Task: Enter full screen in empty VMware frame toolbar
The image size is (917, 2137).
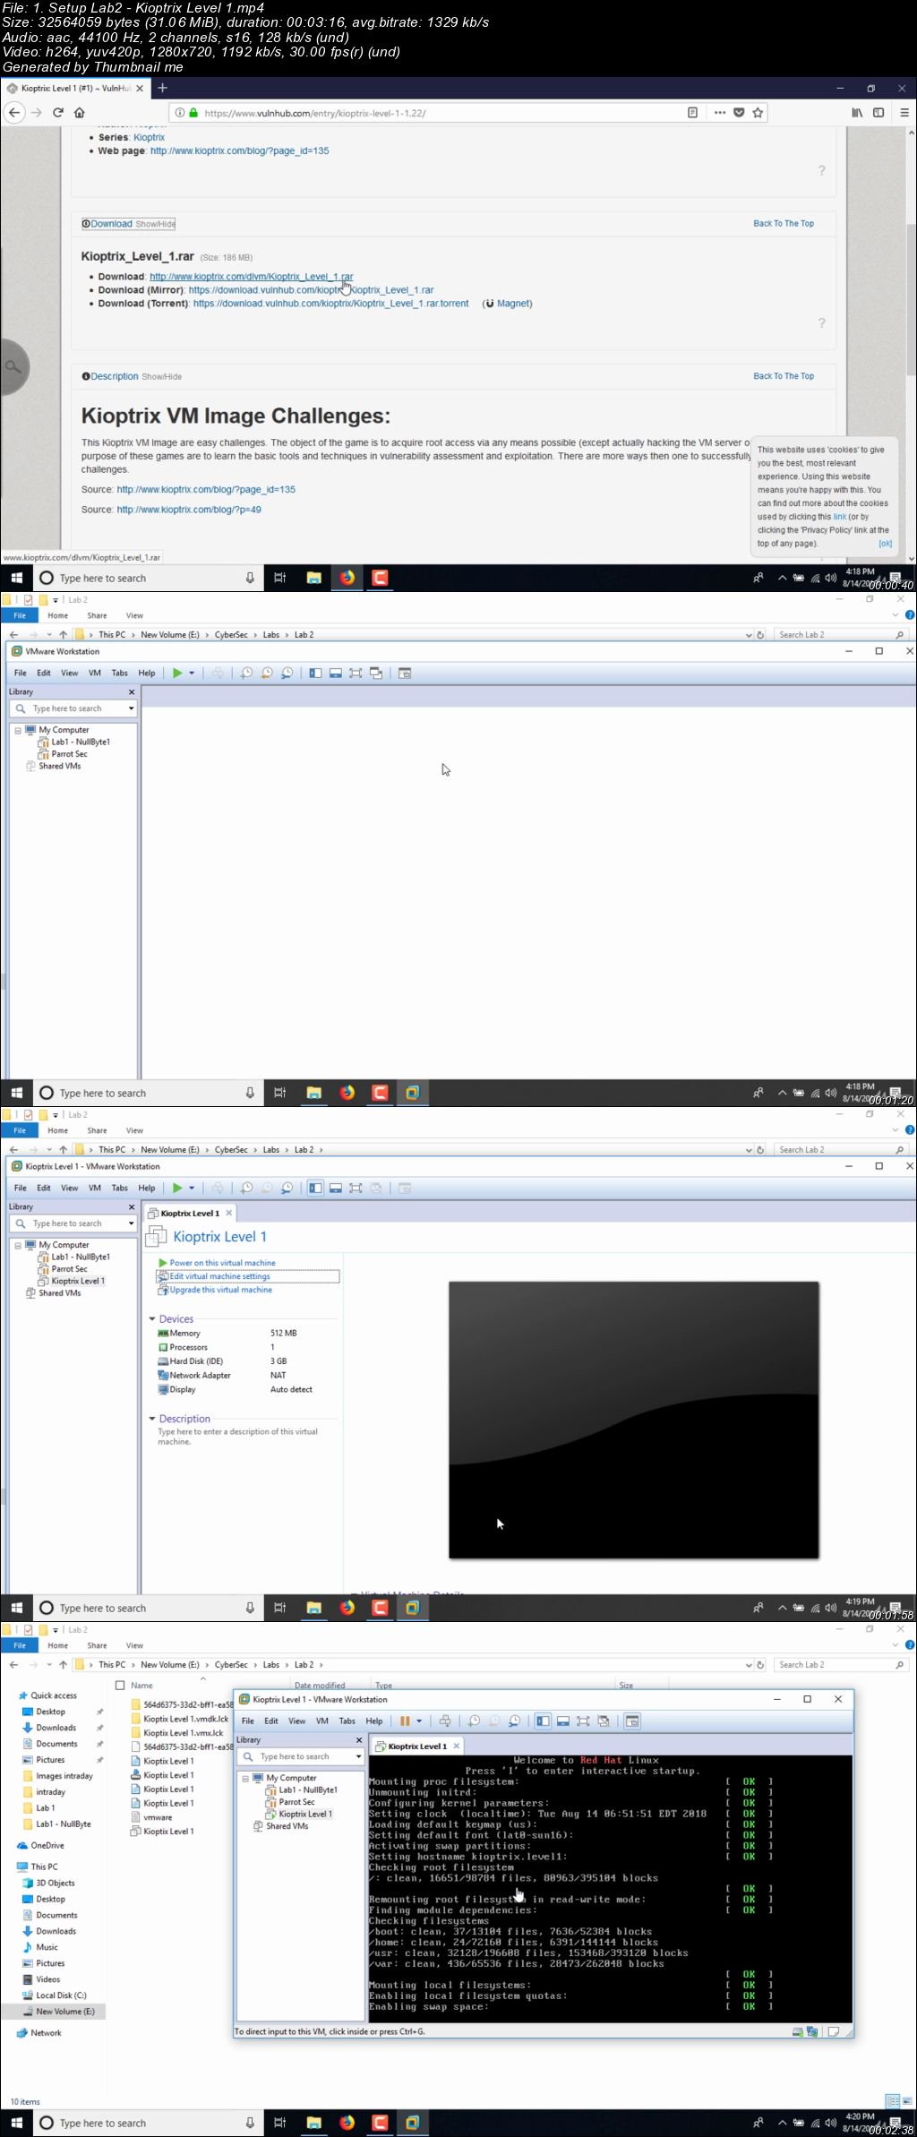Action: (356, 673)
